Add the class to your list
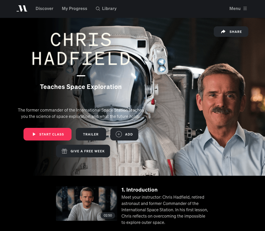Image resolution: width=265 pixels, height=231 pixels. coord(124,134)
